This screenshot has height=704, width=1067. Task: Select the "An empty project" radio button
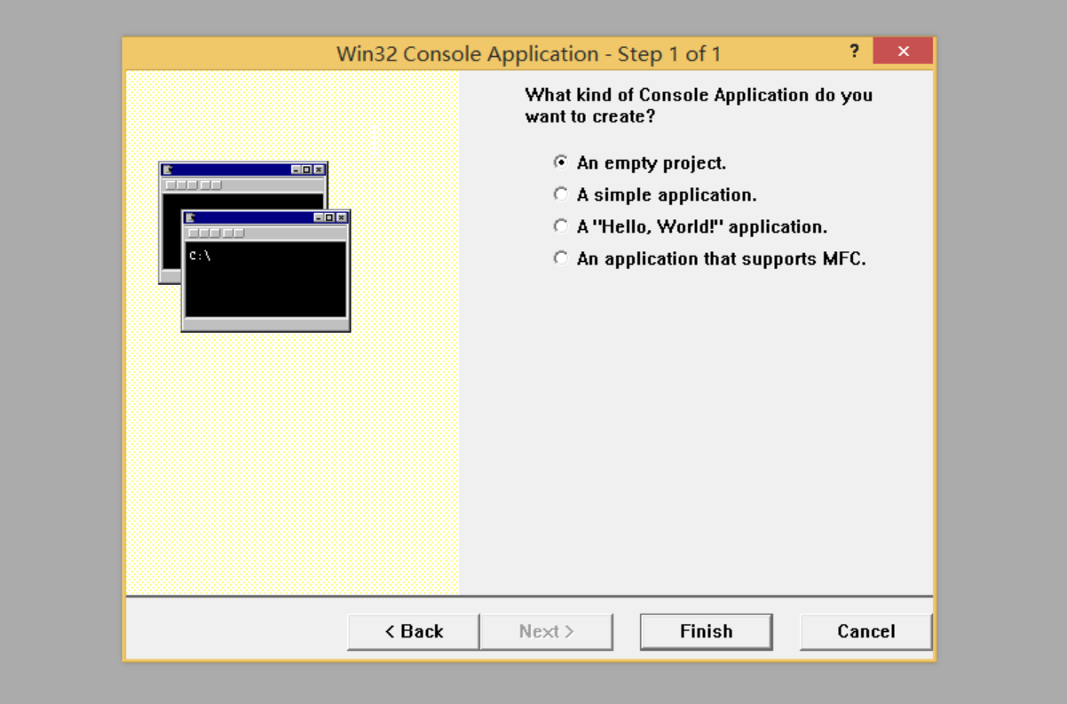(x=560, y=162)
